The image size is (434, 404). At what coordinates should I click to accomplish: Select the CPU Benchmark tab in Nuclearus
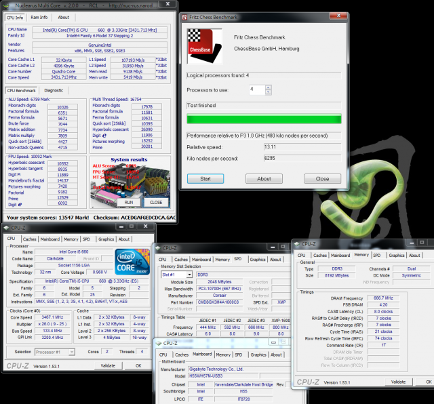point(21,90)
